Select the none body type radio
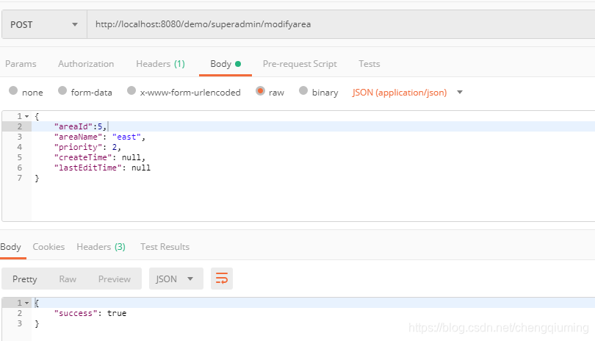Image resolution: width=595 pixels, height=341 pixels. [x=13, y=90]
